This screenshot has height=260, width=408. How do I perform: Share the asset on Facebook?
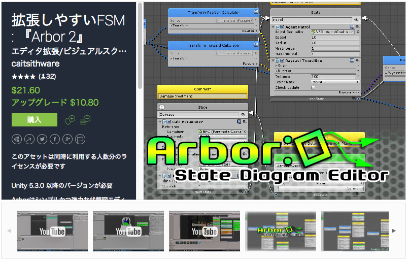click(55, 139)
